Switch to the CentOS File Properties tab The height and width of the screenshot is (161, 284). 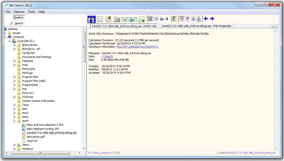[196, 26]
